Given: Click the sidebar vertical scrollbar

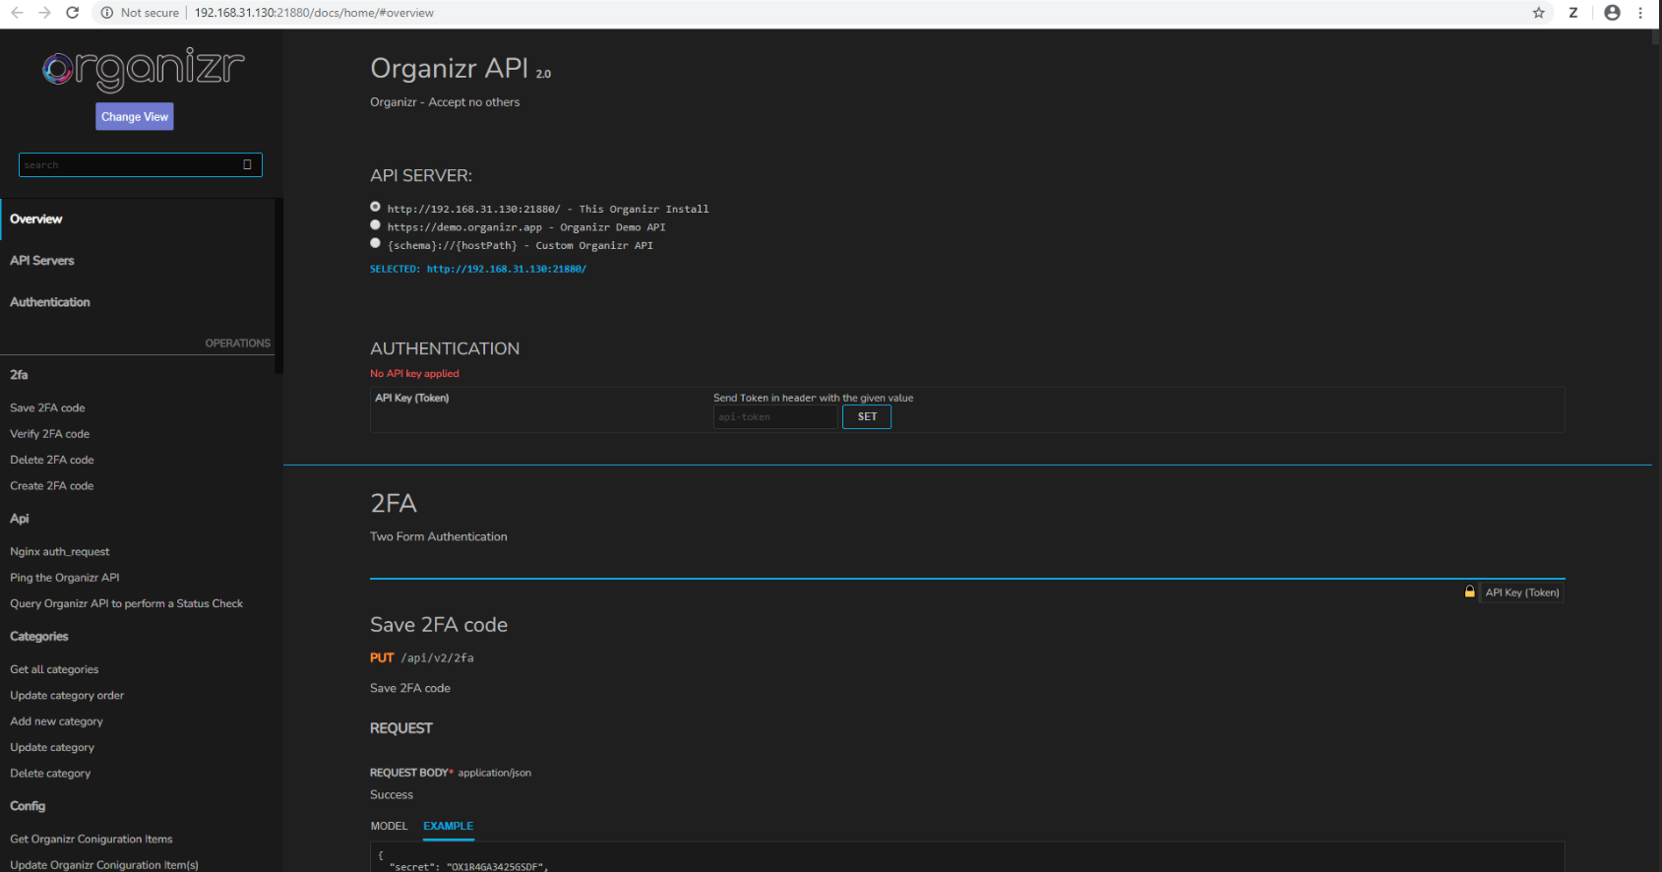Looking at the screenshot, I should pyautogui.click(x=279, y=285).
